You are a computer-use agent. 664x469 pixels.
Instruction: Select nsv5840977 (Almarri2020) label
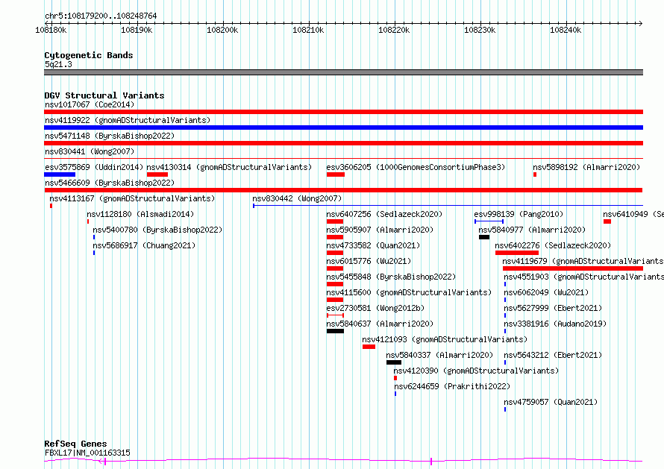pos(532,230)
